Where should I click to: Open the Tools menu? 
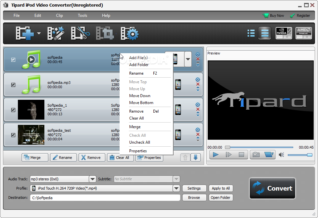tap(82, 16)
